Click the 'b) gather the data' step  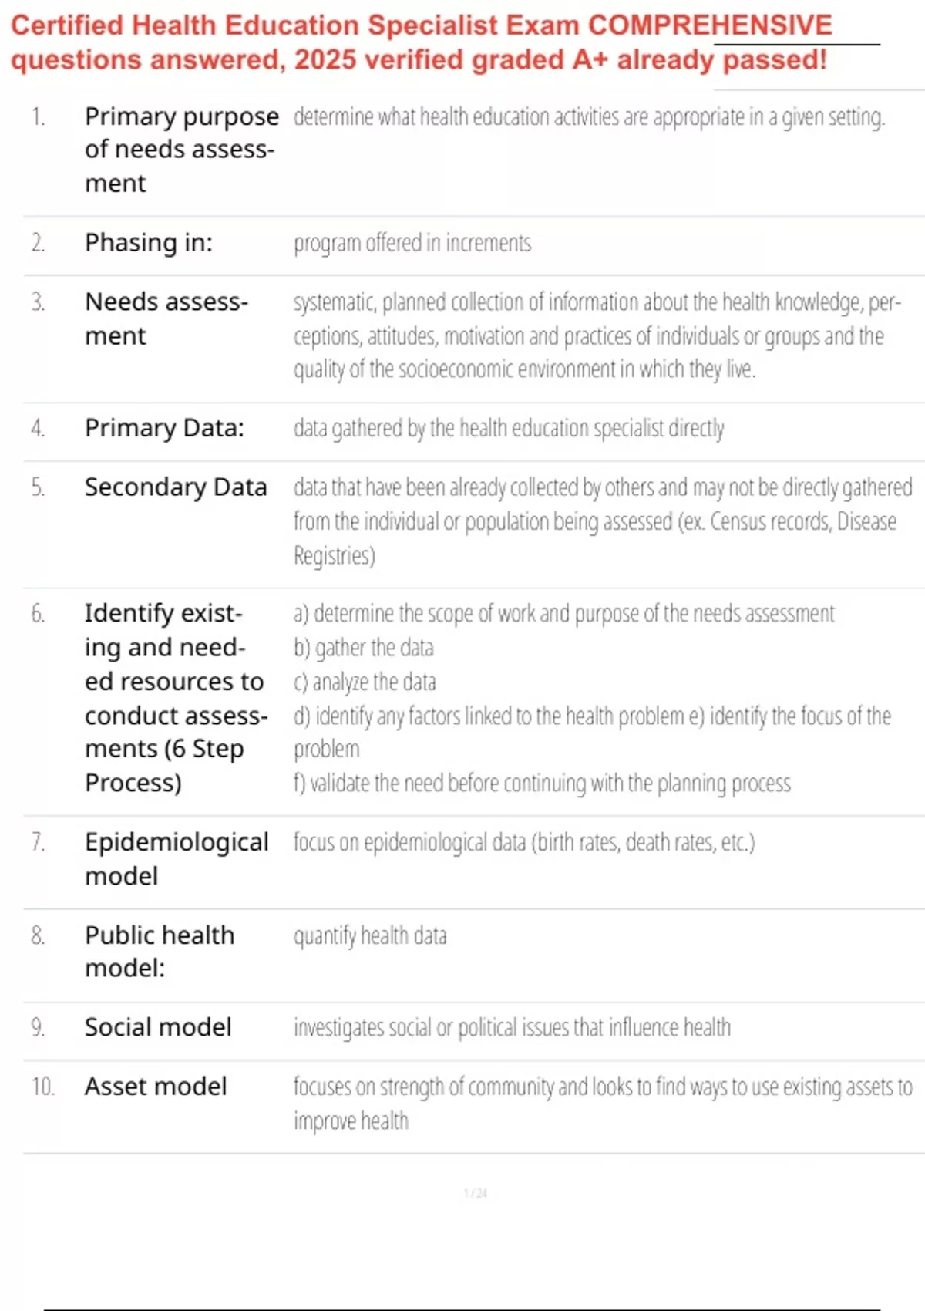coord(364,648)
